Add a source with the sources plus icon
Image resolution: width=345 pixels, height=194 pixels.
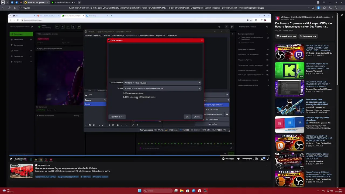[109, 125]
